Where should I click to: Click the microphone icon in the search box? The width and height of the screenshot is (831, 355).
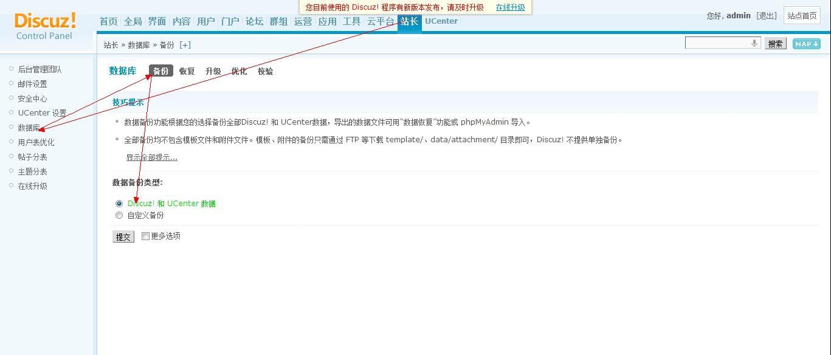point(754,43)
